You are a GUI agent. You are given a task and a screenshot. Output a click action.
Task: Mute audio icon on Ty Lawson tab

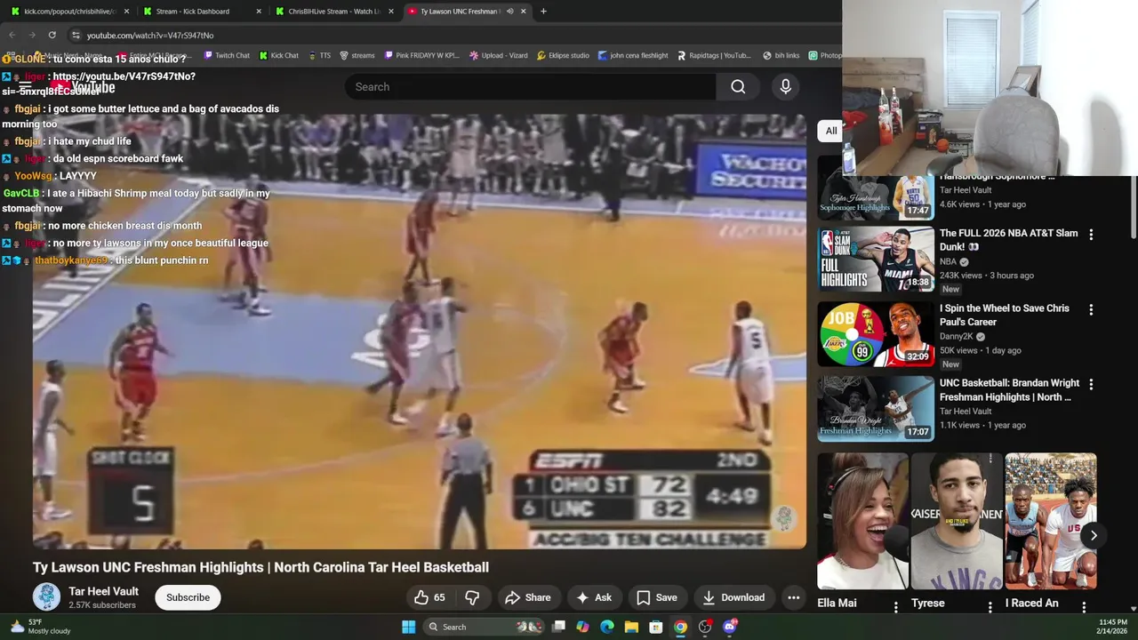tap(509, 12)
